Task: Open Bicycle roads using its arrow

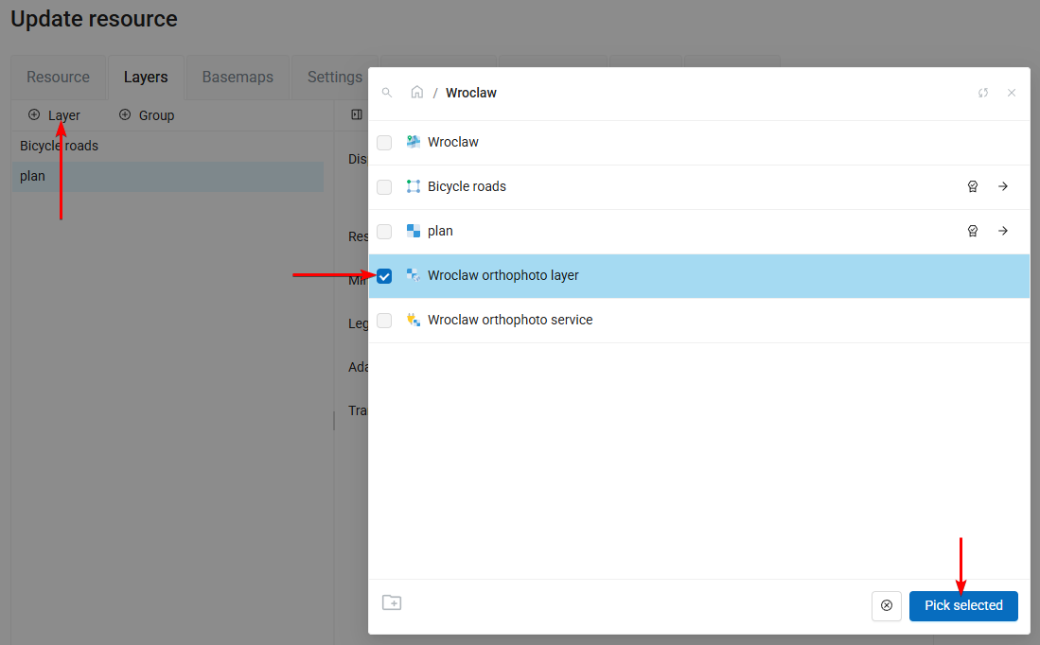Action: click(x=1003, y=187)
